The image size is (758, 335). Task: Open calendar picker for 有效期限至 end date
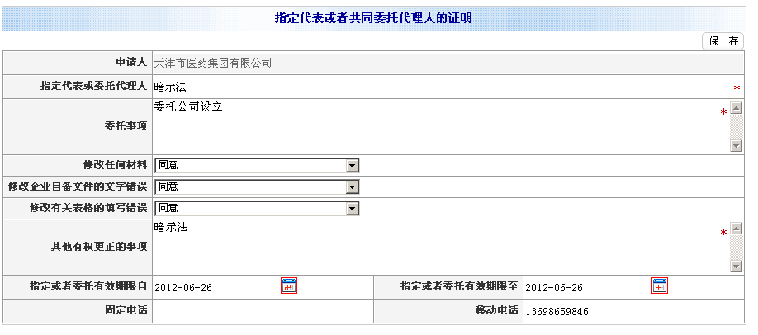point(660,286)
